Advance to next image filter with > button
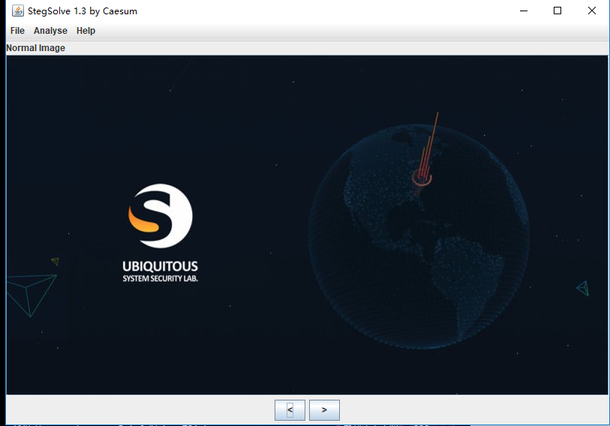 [x=324, y=410]
